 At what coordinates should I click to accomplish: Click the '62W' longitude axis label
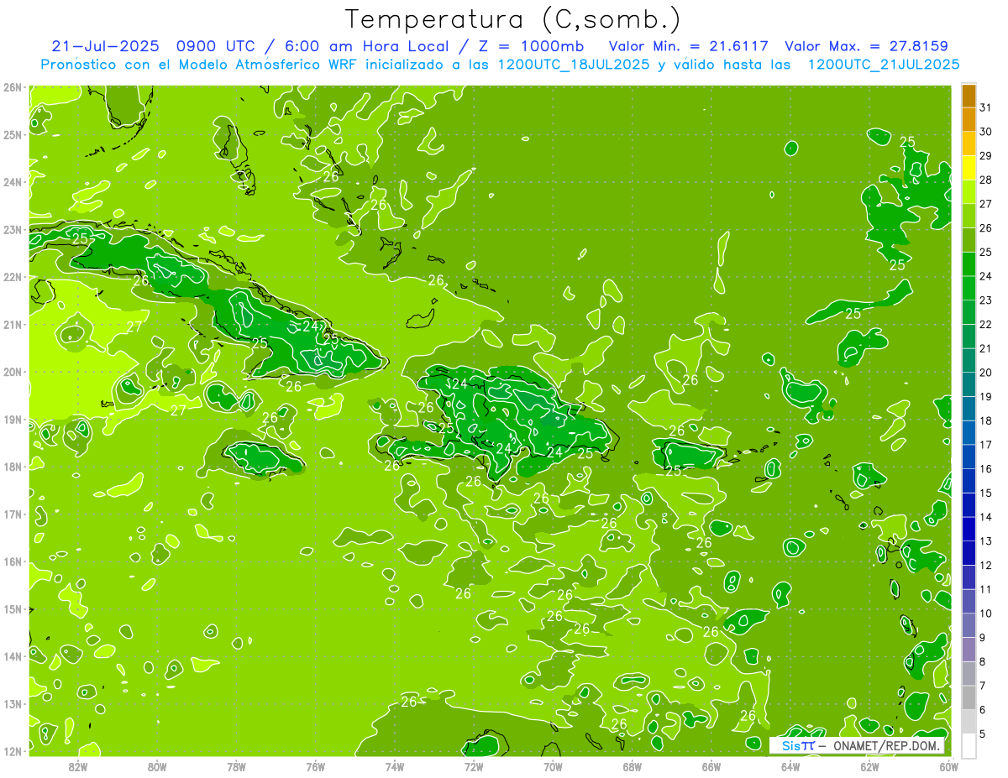(x=869, y=766)
